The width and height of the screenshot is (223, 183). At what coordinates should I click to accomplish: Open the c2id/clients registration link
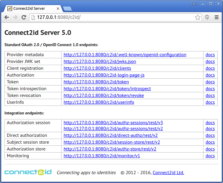[97, 68]
